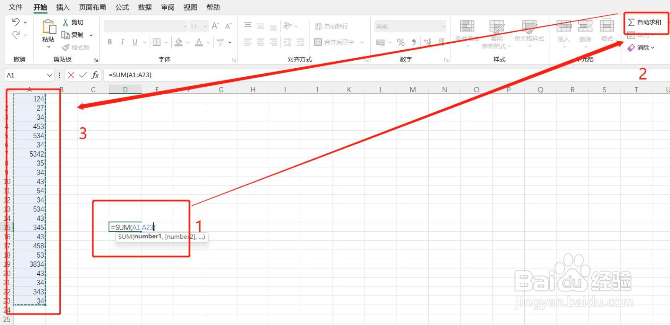
Task: Decrease font size with smaller A icon
Action: 228,26
